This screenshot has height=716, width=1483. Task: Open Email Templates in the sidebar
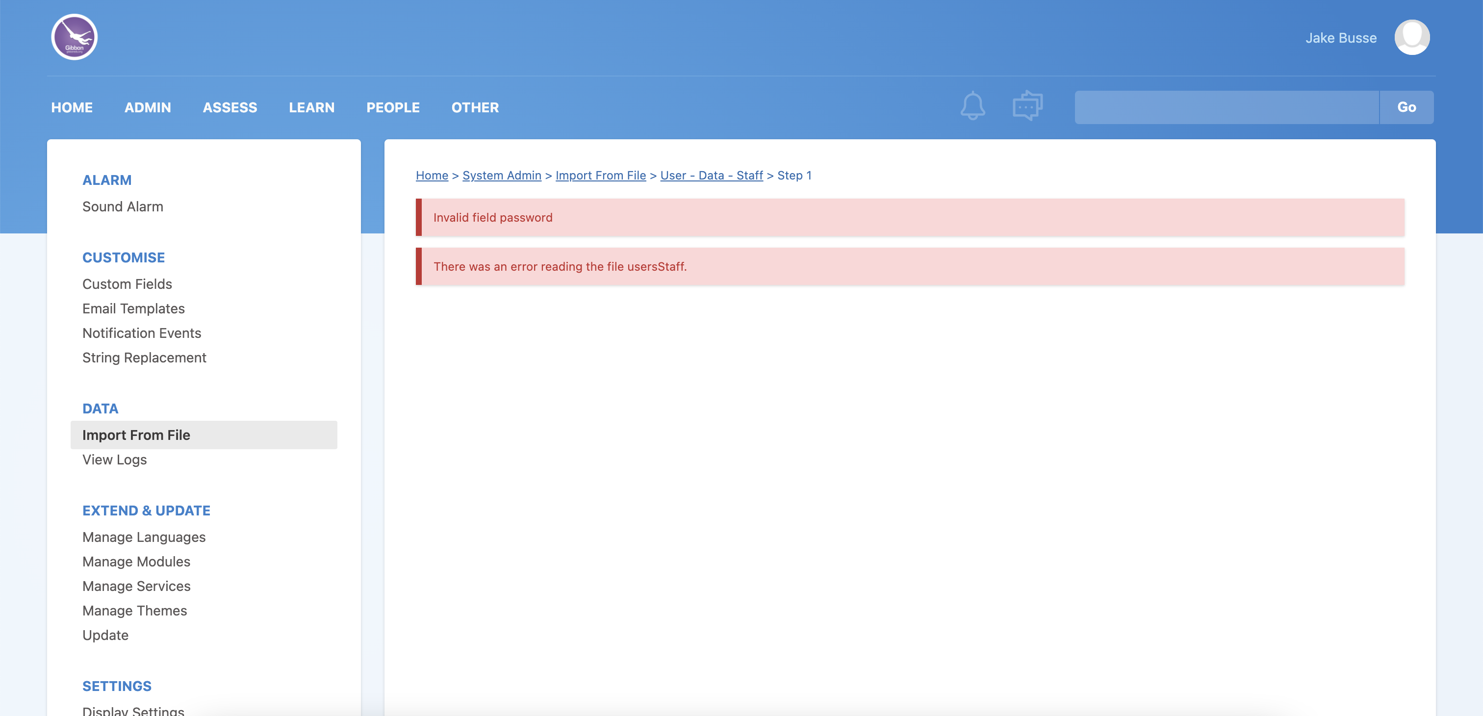(133, 308)
